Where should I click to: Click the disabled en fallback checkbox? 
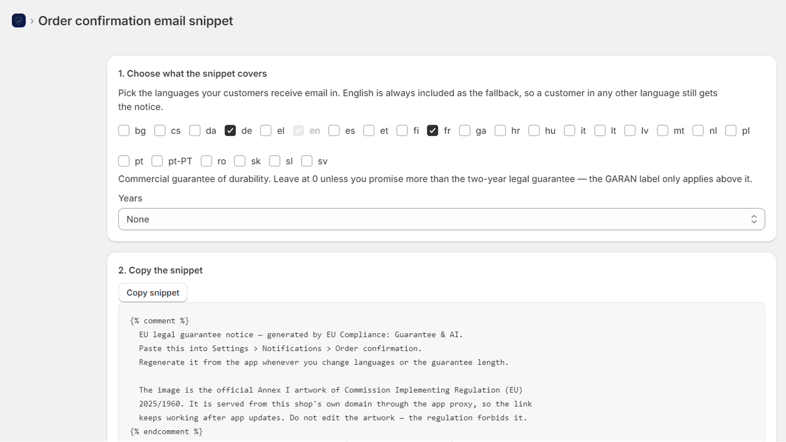[298, 131]
